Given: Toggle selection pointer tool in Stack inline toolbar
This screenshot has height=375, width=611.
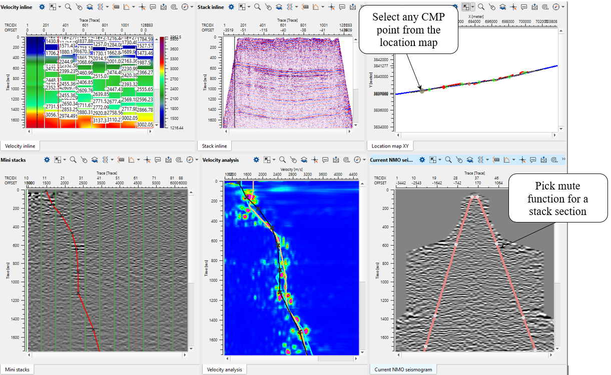Looking at the screenshot, I should tap(242, 7).
